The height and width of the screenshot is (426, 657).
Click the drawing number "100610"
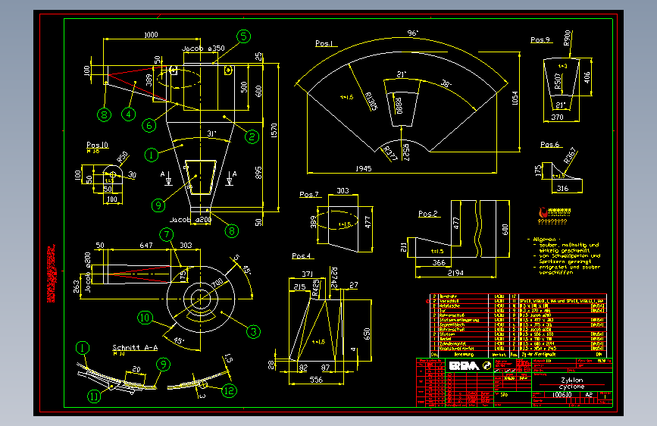562,395
